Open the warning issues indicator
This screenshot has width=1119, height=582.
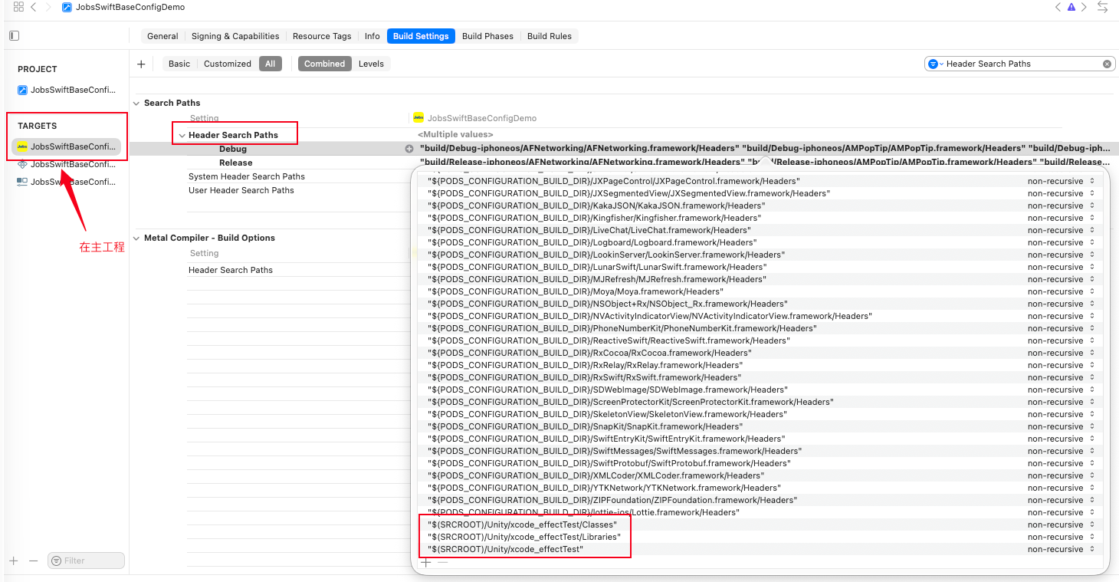pyautogui.click(x=1071, y=7)
